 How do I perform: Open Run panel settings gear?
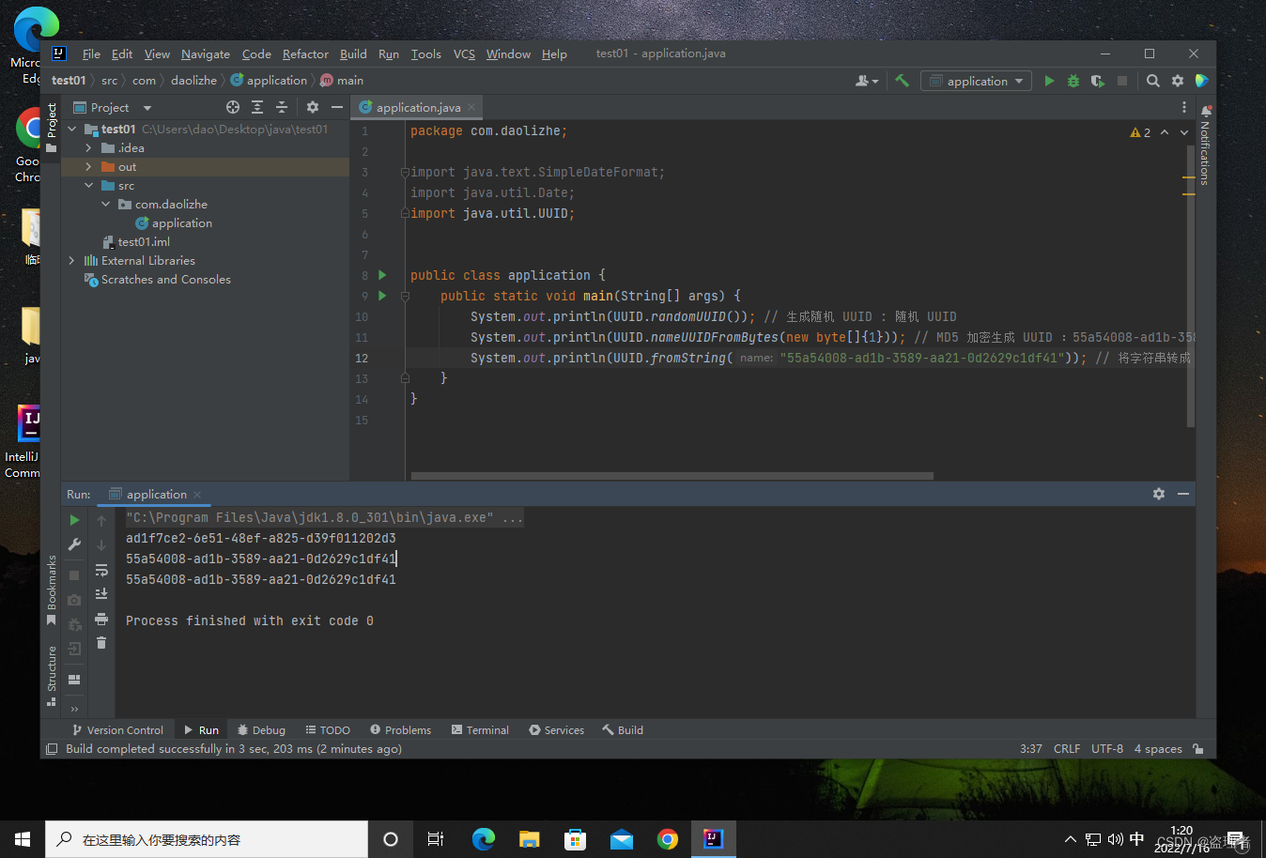[x=1159, y=494]
